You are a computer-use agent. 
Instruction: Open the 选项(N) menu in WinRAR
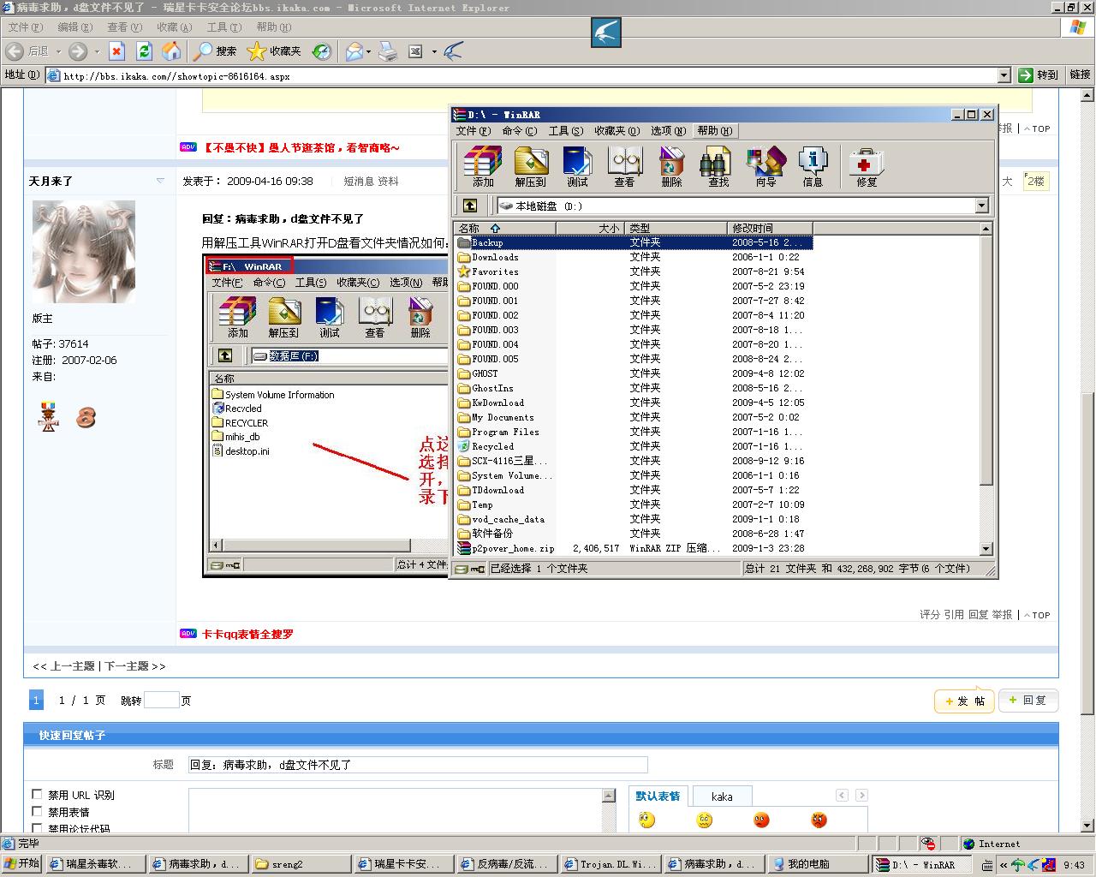click(668, 131)
